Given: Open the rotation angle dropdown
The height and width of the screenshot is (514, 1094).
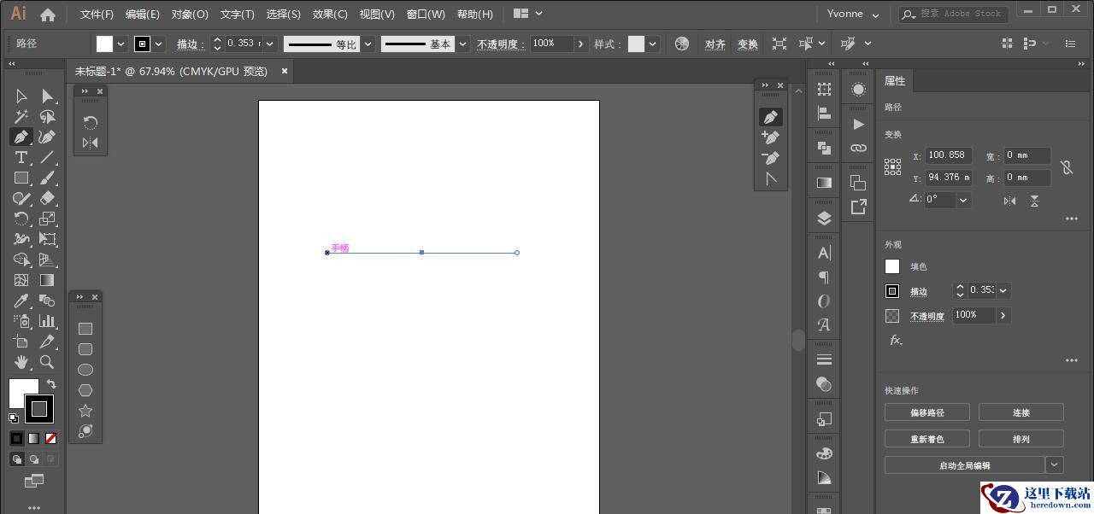Looking at the screenshot, I should [963, 200].
